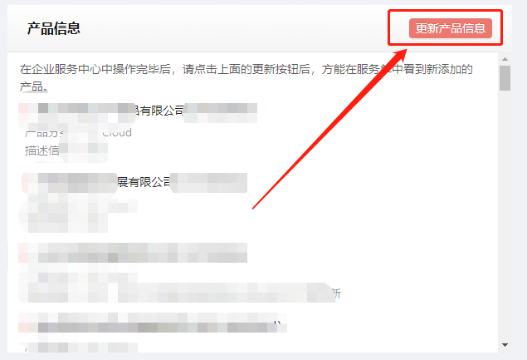527x360 pixels.
Task: Click the blurred description line ending in 新
Action: click(x=180, y=293)
